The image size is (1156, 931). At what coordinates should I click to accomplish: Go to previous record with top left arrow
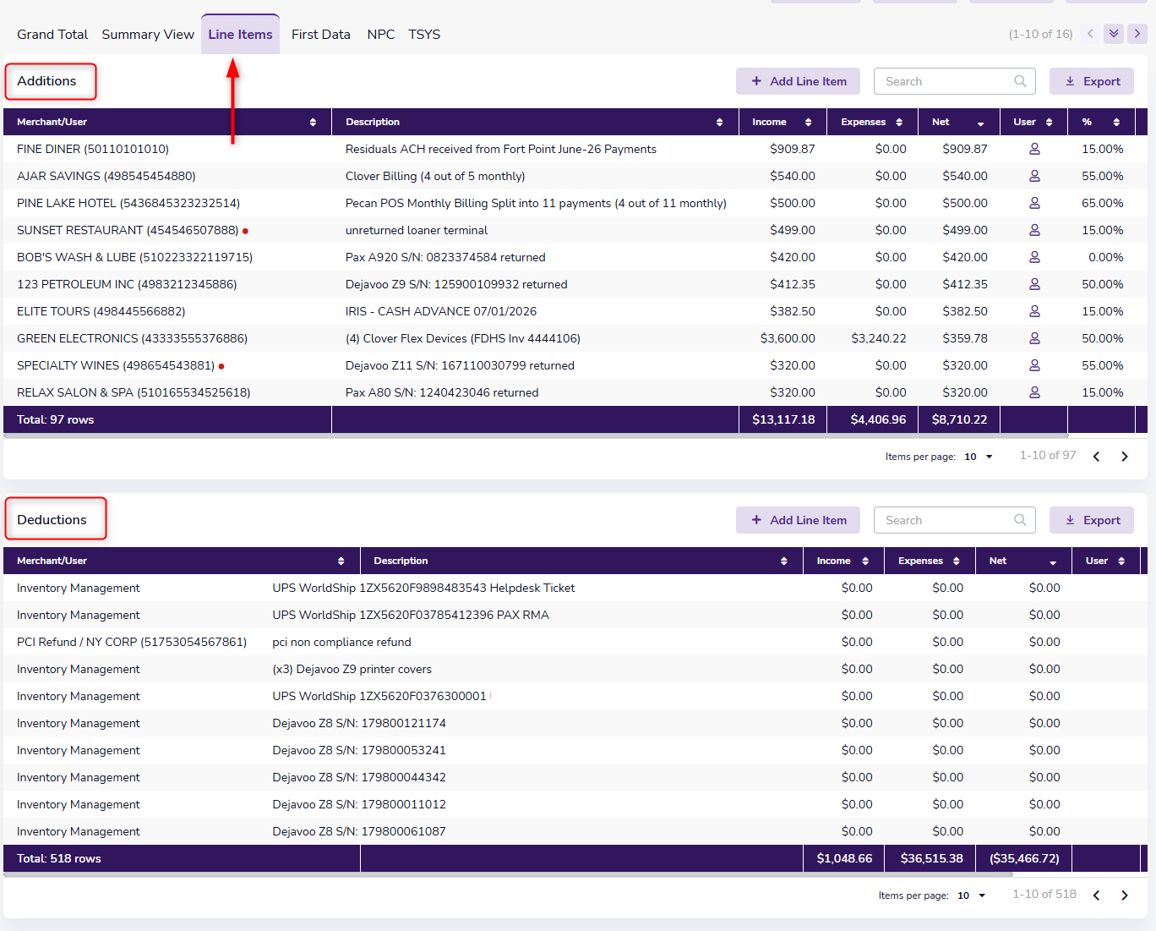(x=1090, y=34)
